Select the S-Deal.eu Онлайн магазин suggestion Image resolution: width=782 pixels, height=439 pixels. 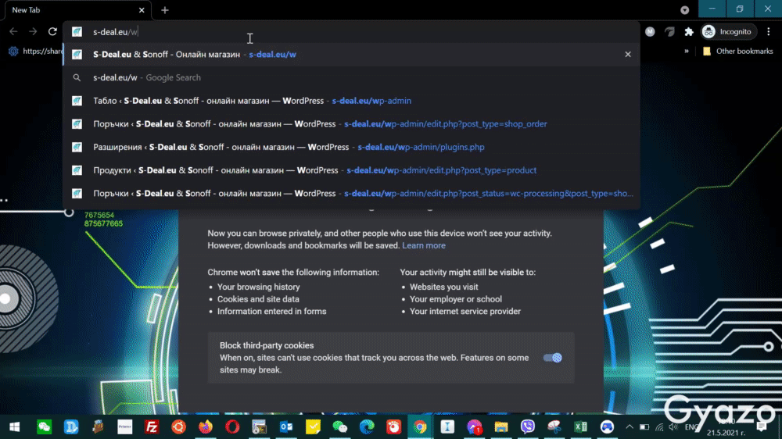351,55
